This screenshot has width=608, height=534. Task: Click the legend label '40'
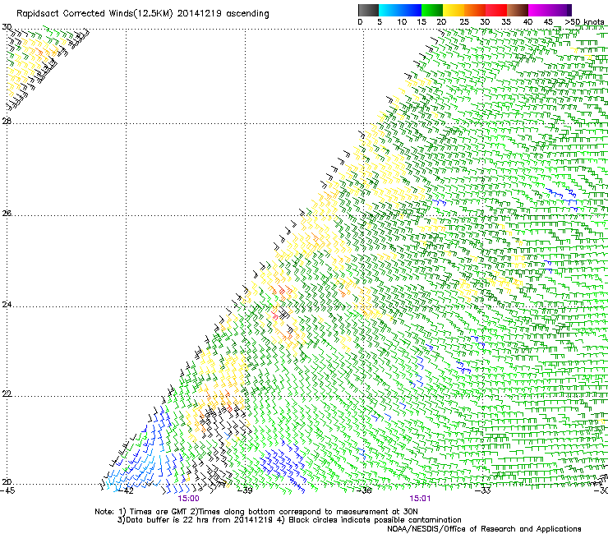coord(527,22)
